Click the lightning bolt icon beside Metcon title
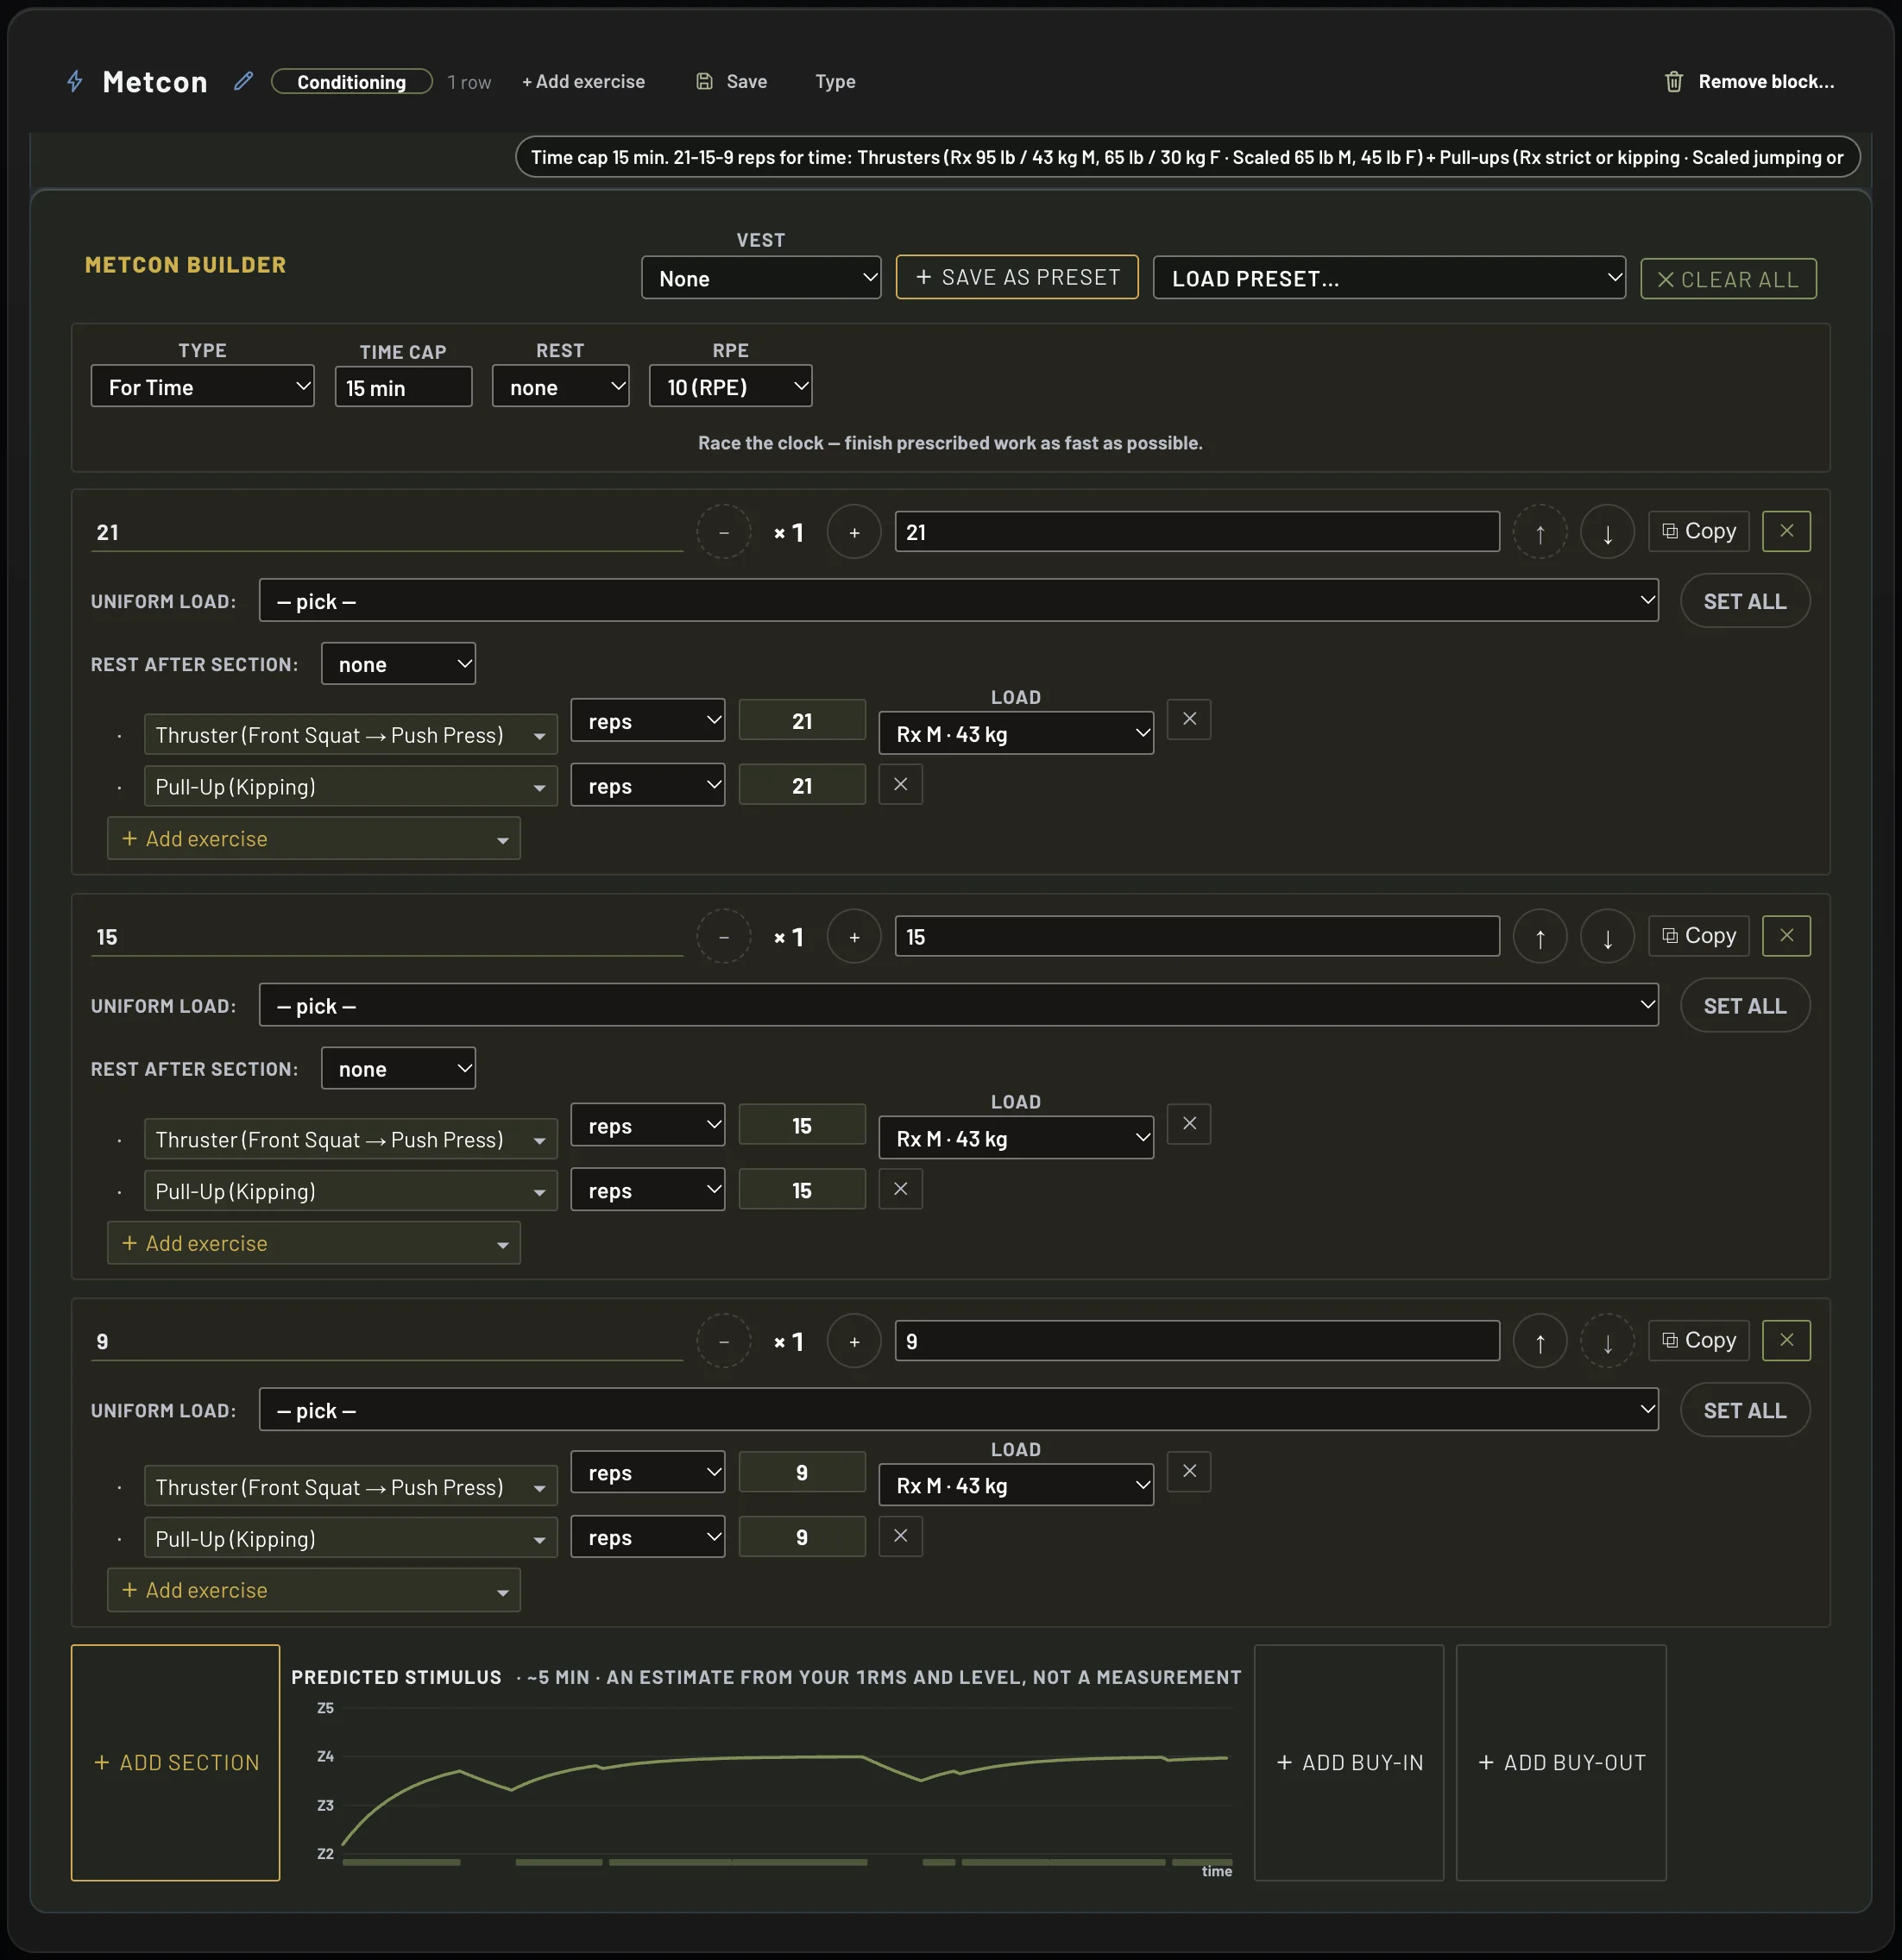The width and height of the screenshot is (1902, 1960). 75,81
